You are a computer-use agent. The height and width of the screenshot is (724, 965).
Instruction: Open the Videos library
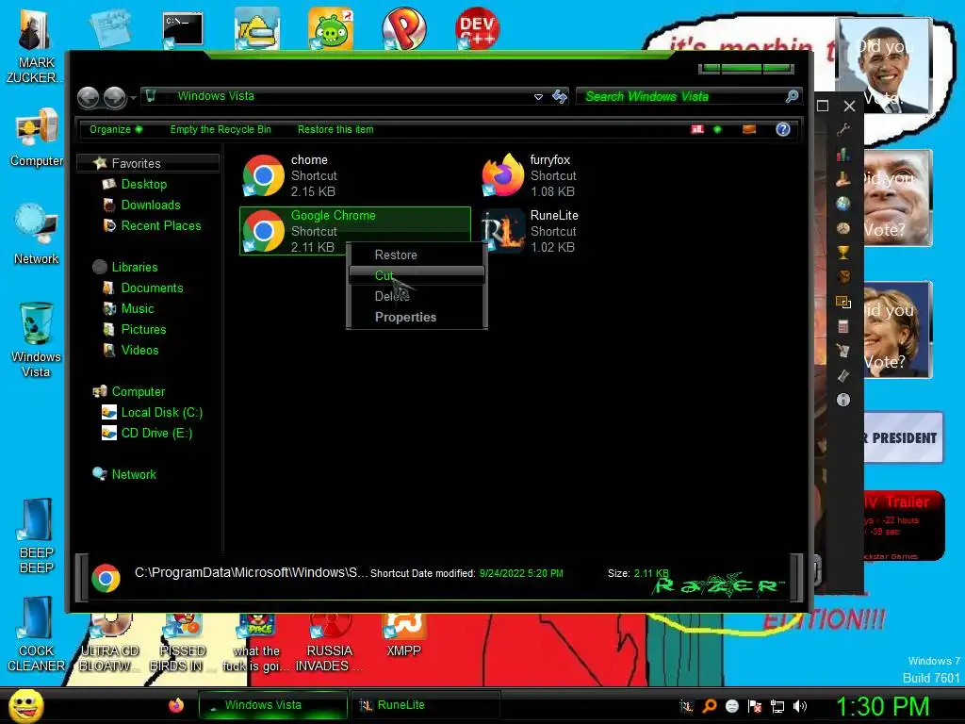click(x=139, y=351)
